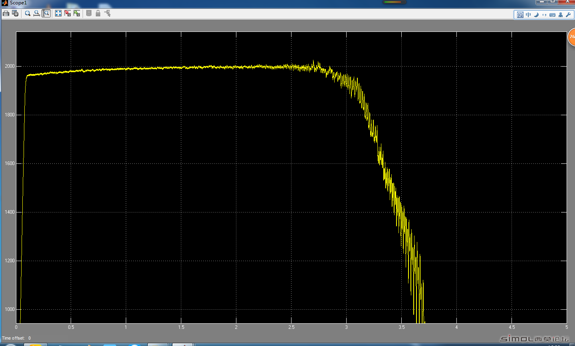Screen dimensions: 575x346
Task: Click the X-axis label 1.5
Action: point(181,327)
